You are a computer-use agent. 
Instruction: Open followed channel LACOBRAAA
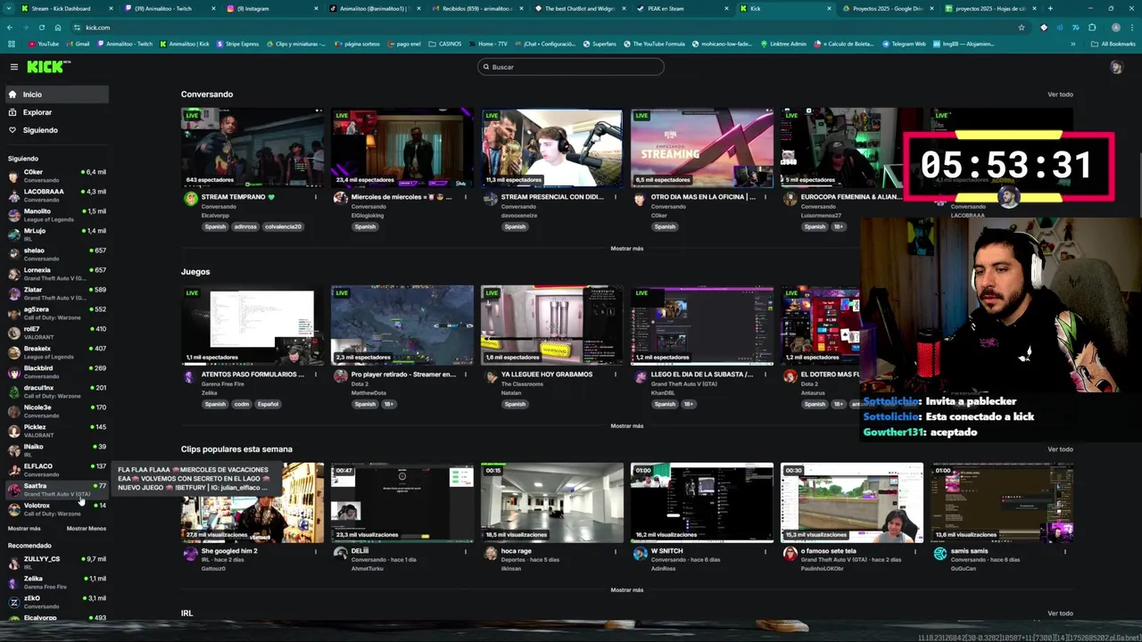(x=56, y=195)
